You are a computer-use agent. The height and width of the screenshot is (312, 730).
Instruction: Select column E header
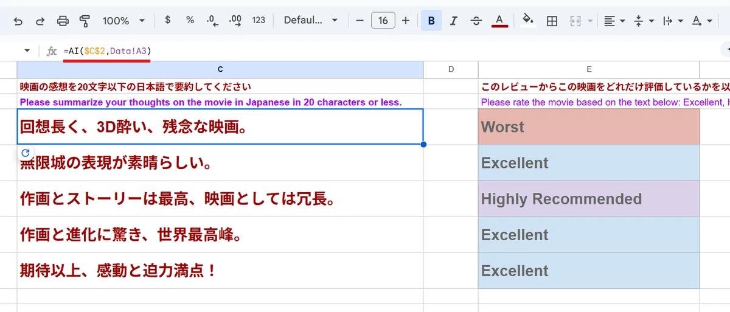tap(589, 69)
